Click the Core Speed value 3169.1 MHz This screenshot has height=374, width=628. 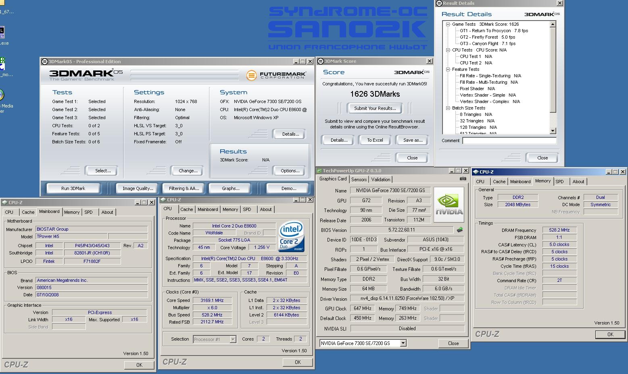click(212, 300)
